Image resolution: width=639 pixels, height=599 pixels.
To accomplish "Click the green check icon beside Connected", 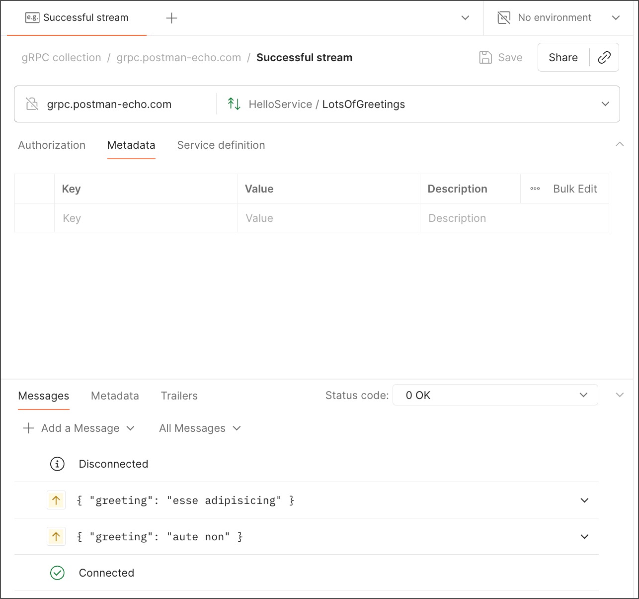I will click(x=57, y=573).
